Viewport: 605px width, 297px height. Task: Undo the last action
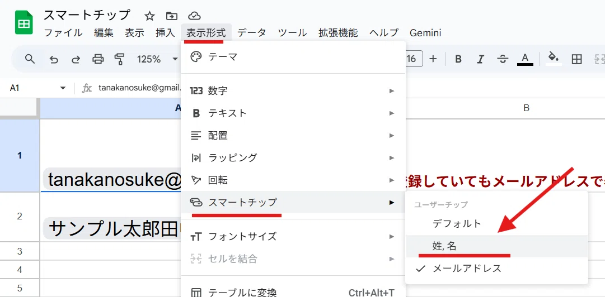[x=54, y=59]
